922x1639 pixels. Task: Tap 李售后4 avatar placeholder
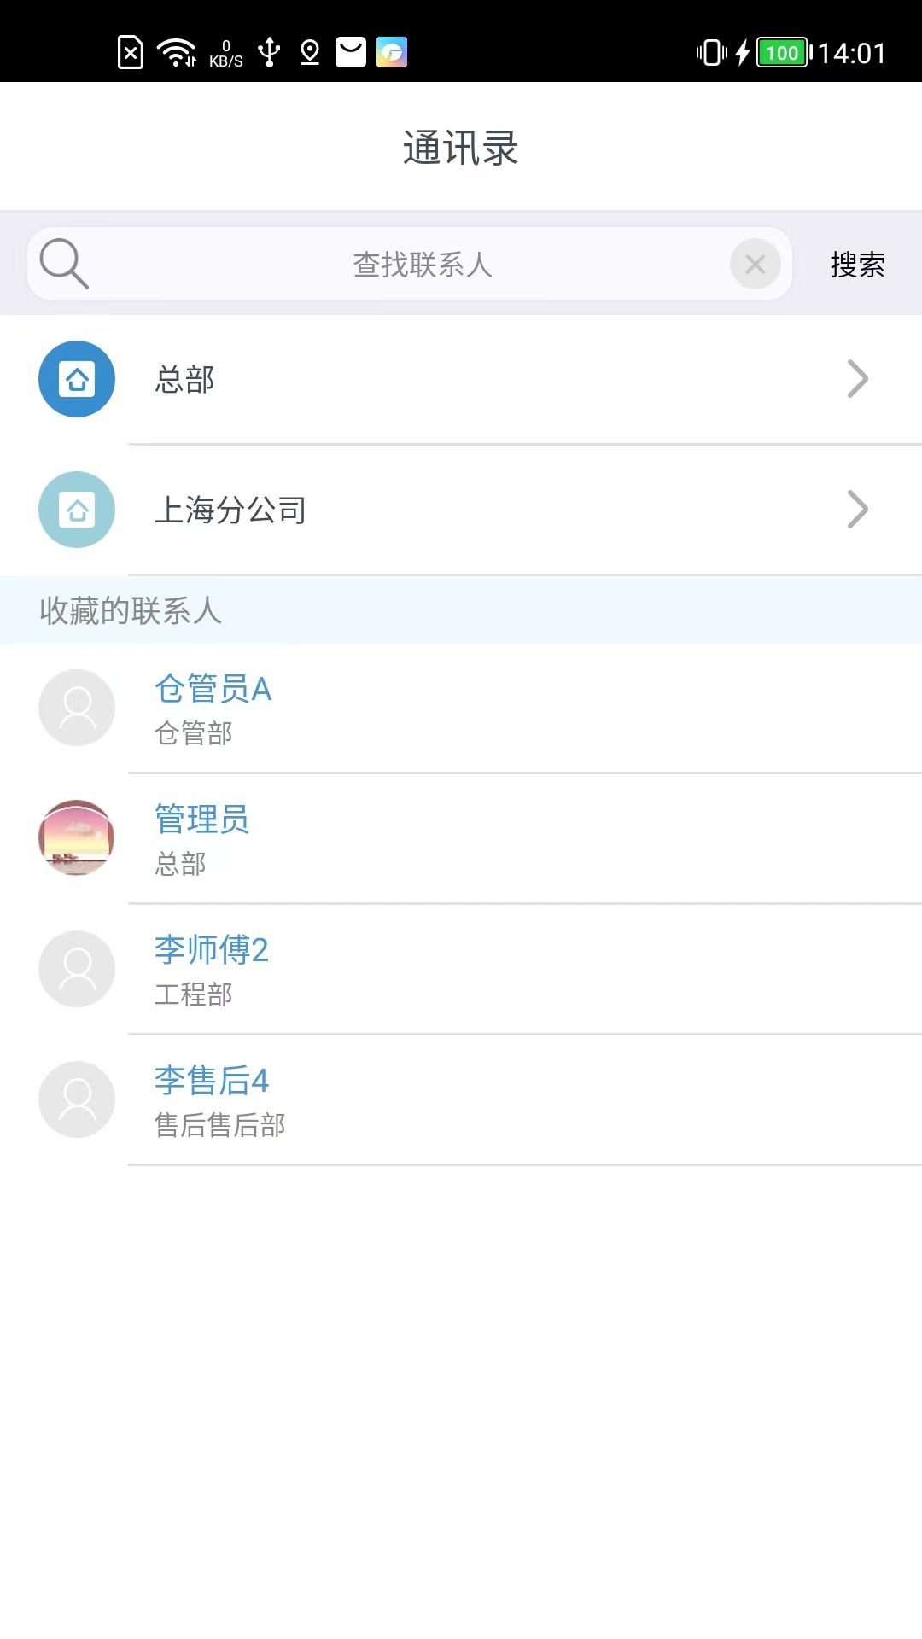pyautogui.click(x=77, y=1099)
